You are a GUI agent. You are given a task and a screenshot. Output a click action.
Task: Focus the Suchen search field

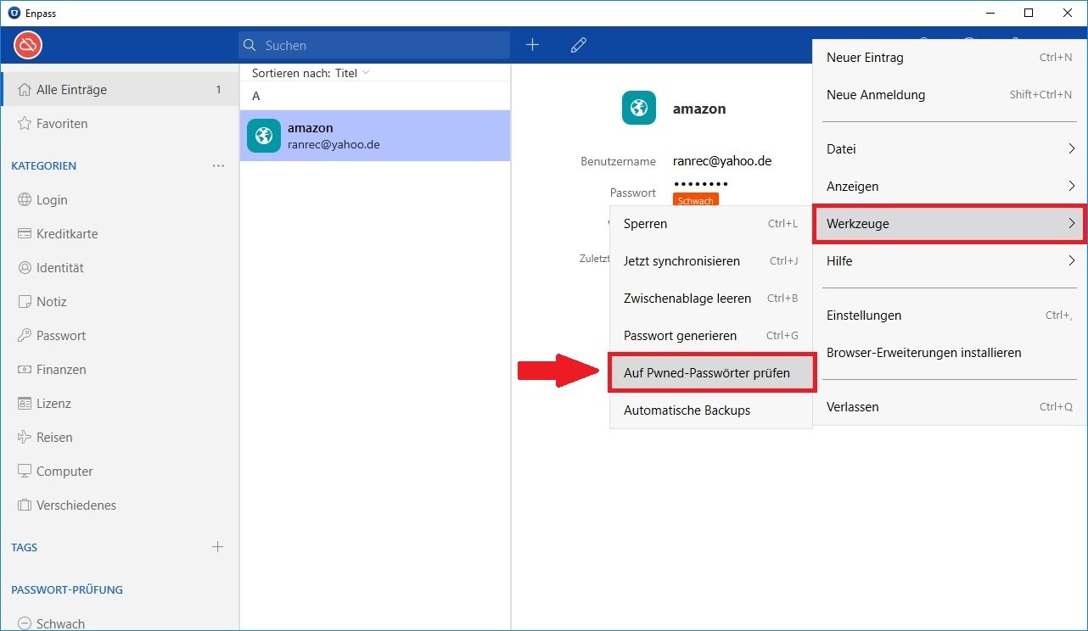(374, 45)
